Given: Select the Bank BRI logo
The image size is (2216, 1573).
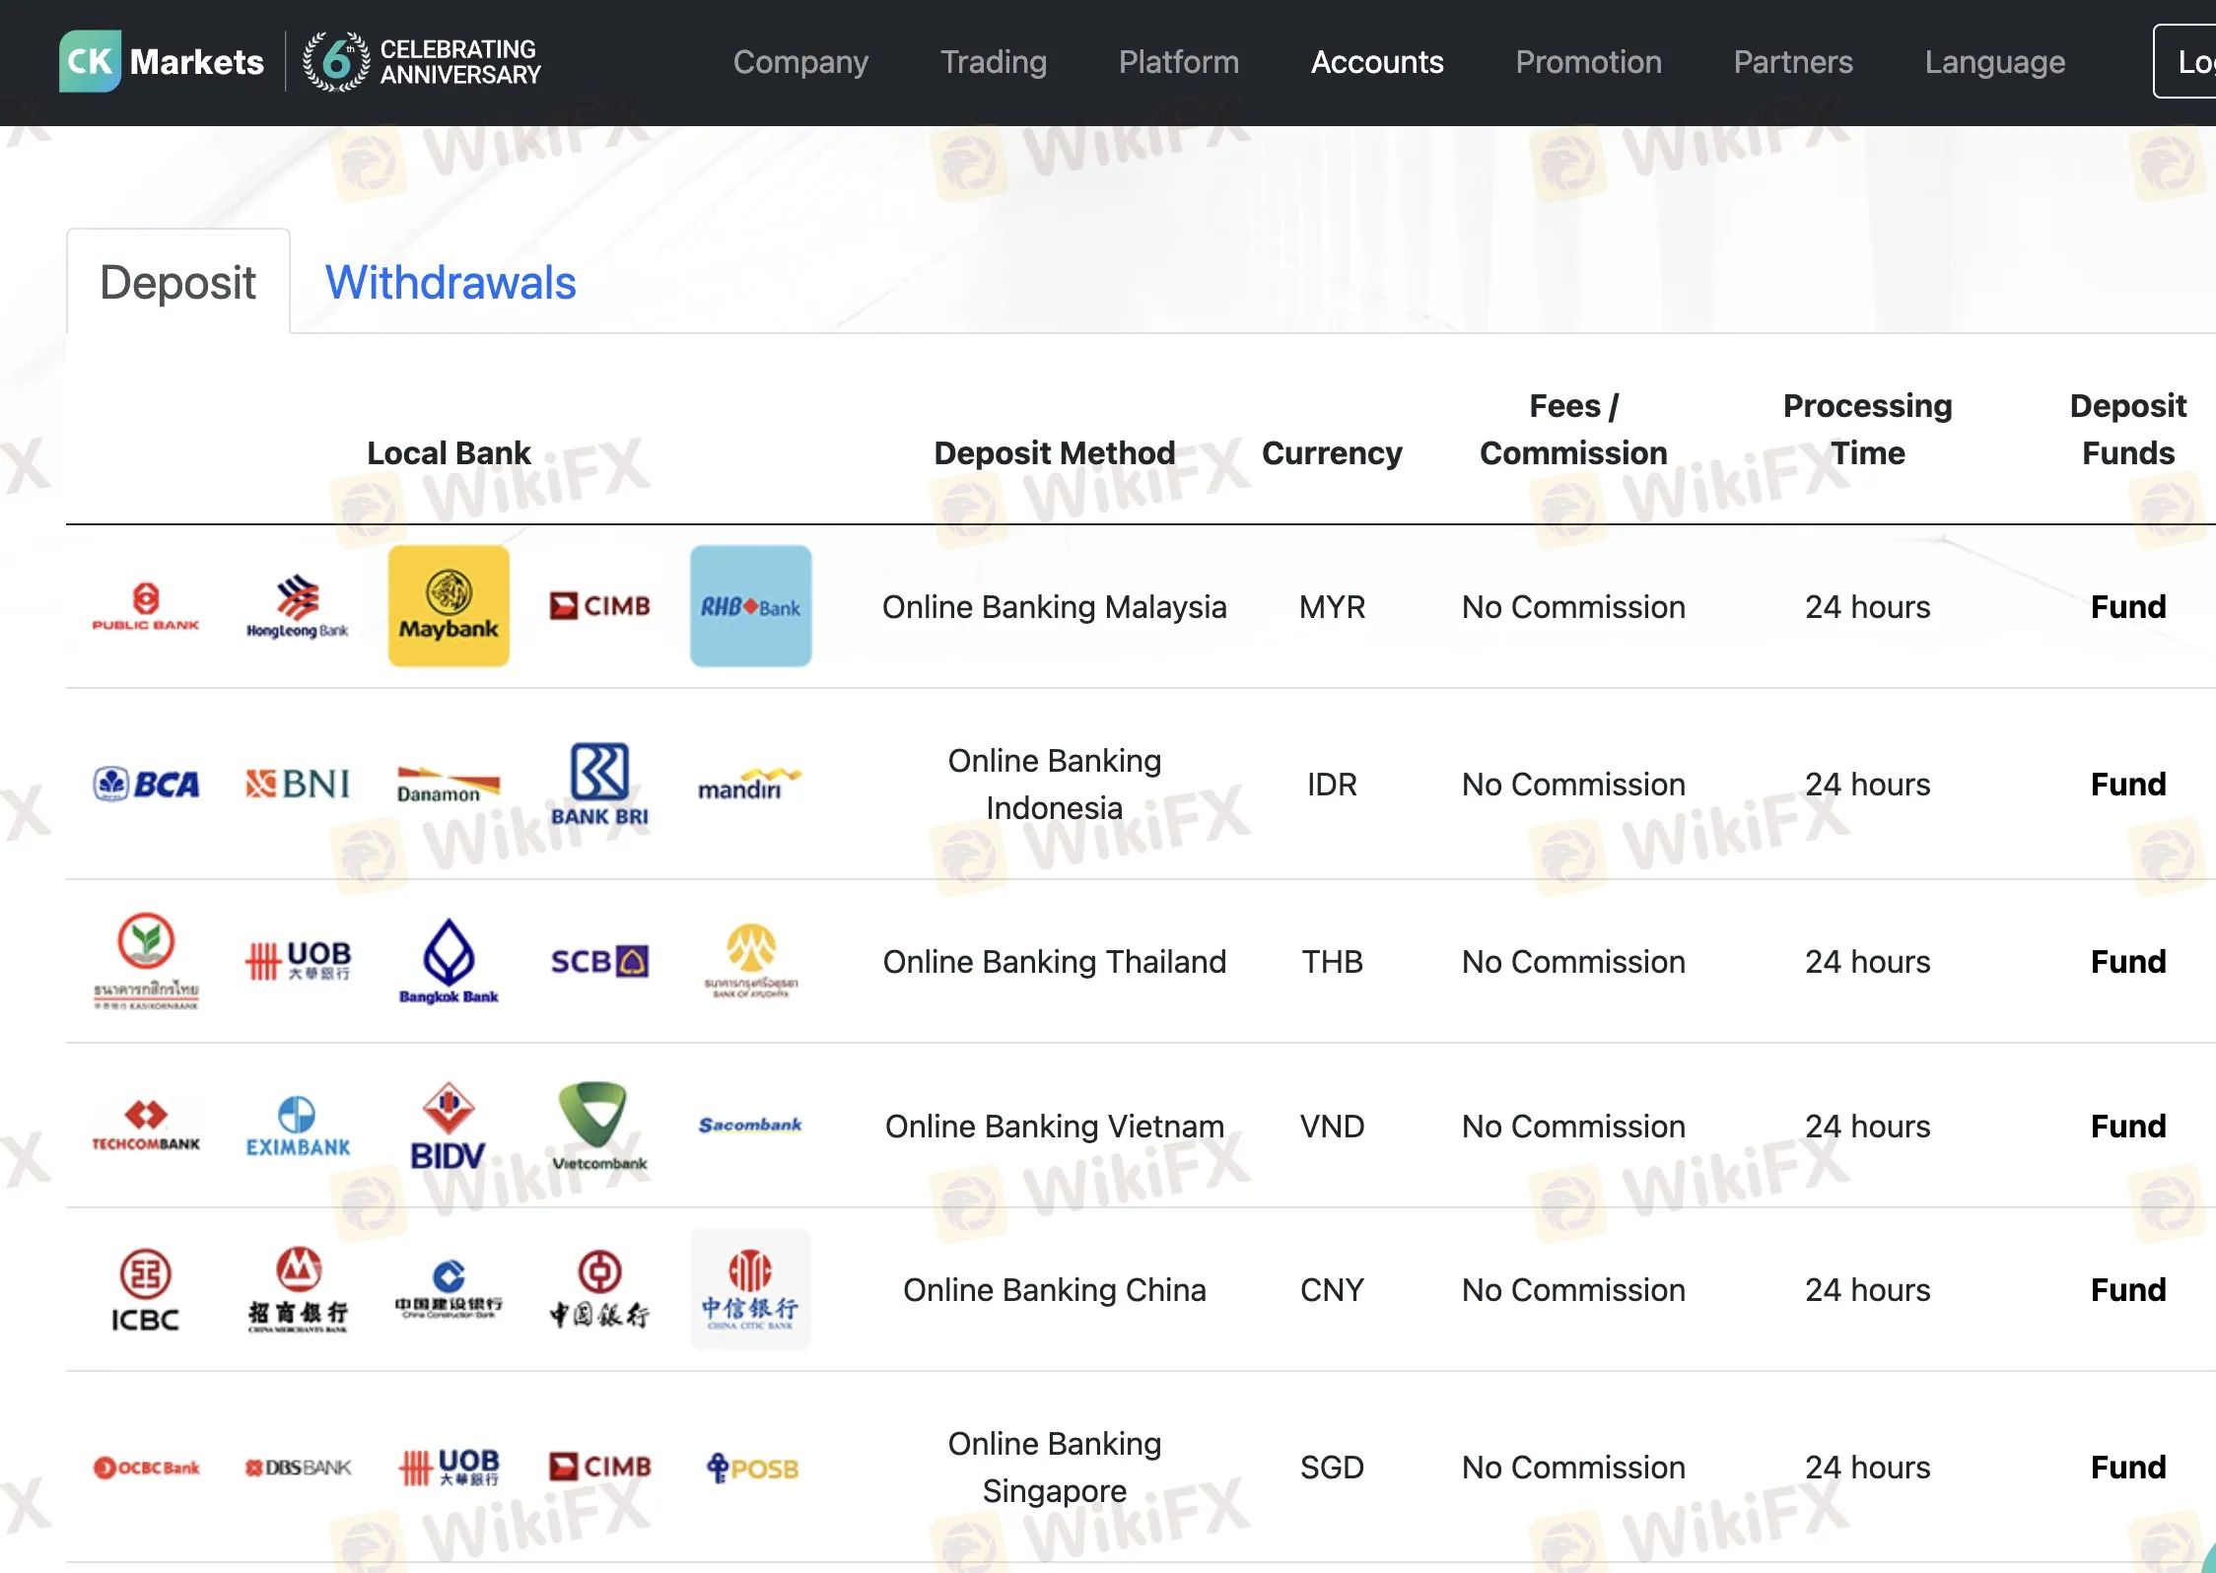Looking at the screenshot, I should click(x=599, y=785).
